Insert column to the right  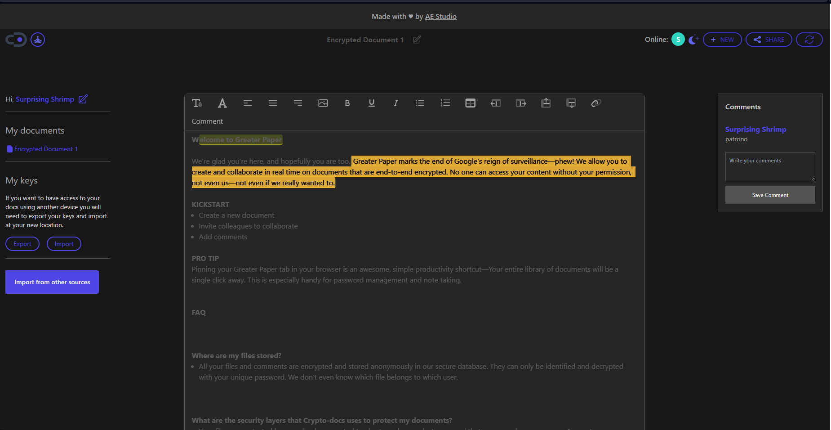click(520, 103)
